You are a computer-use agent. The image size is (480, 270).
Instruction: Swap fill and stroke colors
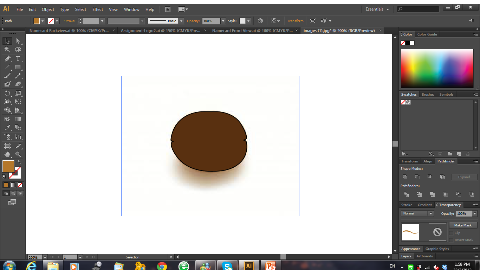(19, 162)
